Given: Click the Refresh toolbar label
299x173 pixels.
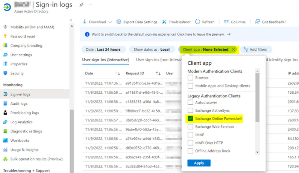Looking at the screenshot, I should 208,22.
